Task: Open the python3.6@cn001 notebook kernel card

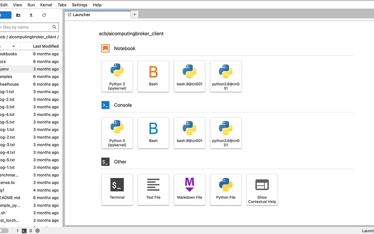Action: click(x=226, y=76)
